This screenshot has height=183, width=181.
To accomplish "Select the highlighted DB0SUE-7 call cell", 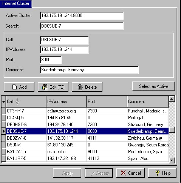I will tap(26, 131).
